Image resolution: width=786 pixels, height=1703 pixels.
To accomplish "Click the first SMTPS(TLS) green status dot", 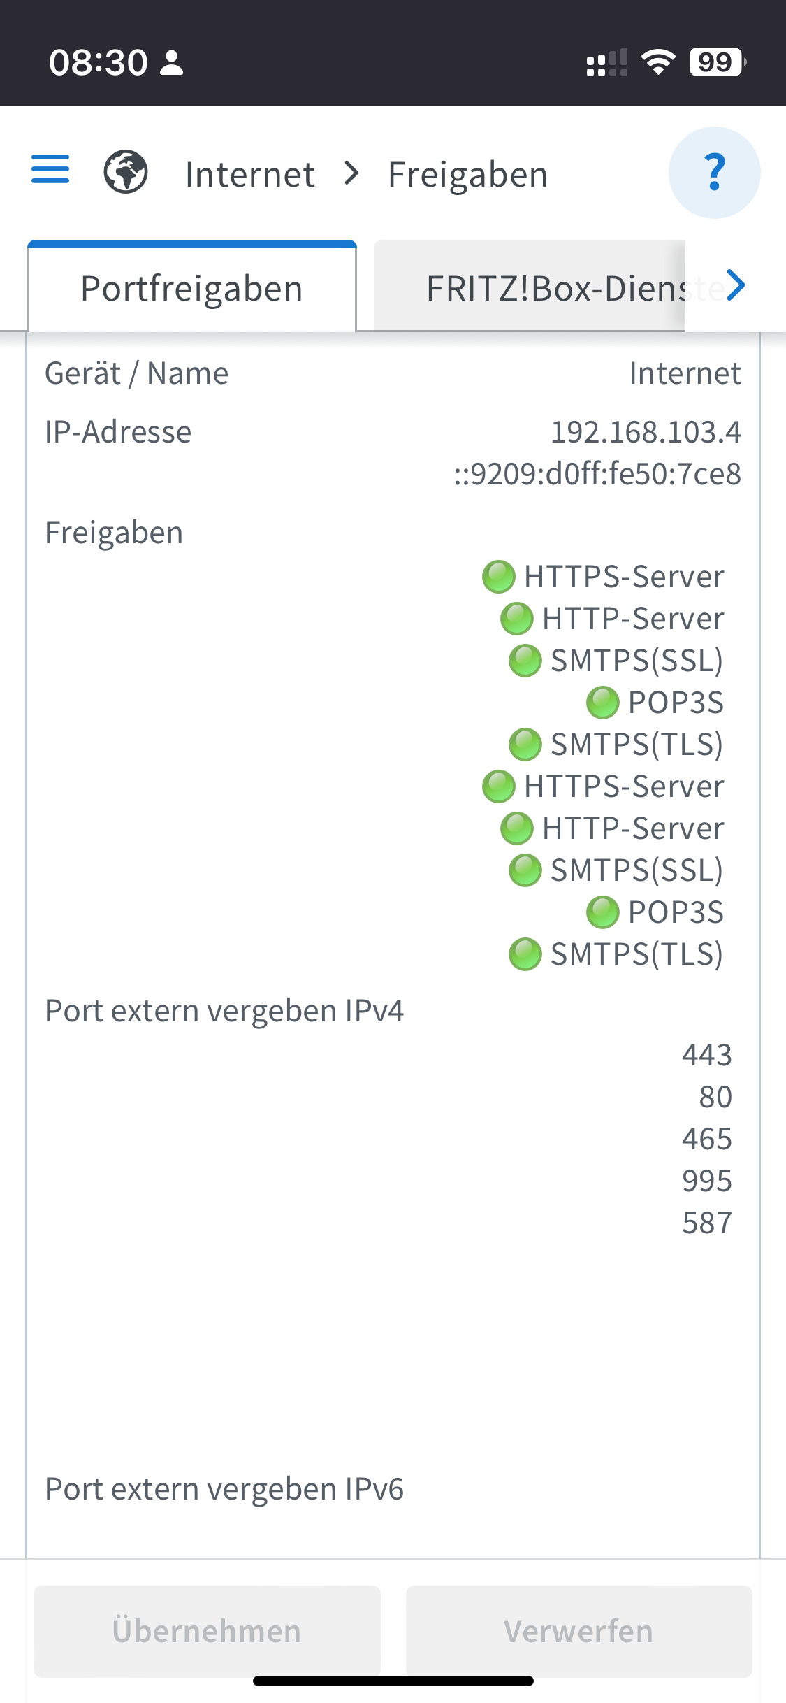I will click(525, 745).
